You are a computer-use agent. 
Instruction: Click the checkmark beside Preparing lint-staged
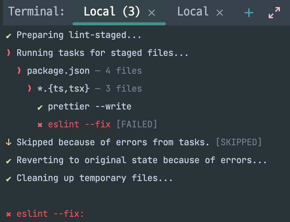coord(9,36)
